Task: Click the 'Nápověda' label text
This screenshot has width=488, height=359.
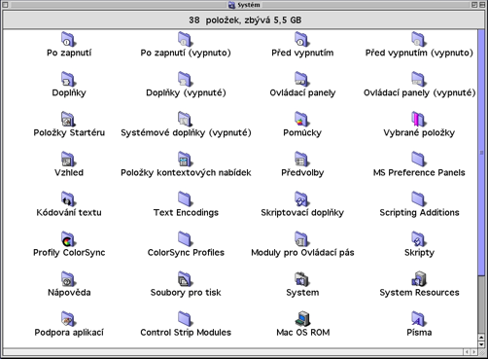Action: coord(69,293)
